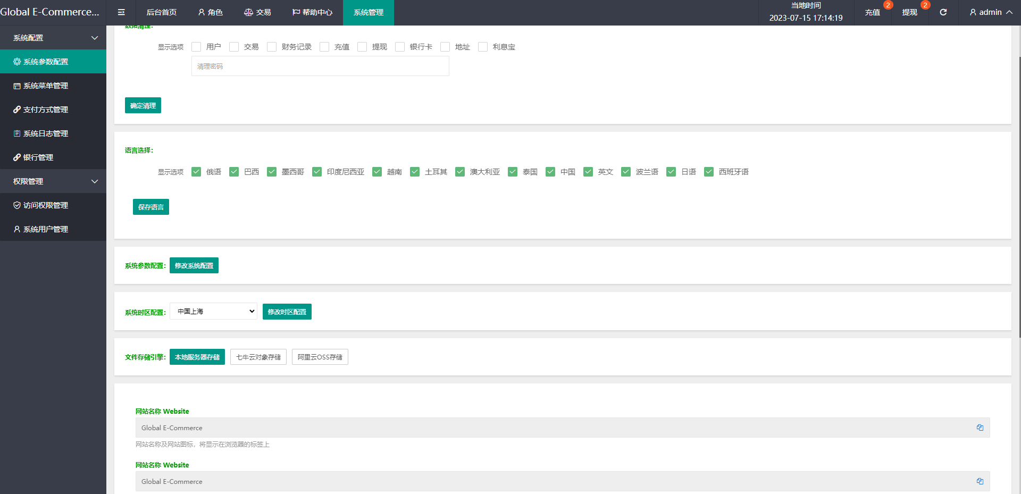Click the 保存语言 button
Screen dimensions: 1021x494
coord(151,207)
